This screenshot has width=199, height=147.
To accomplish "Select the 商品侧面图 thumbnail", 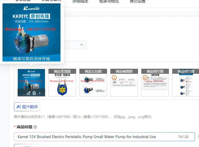I will 124,82.
